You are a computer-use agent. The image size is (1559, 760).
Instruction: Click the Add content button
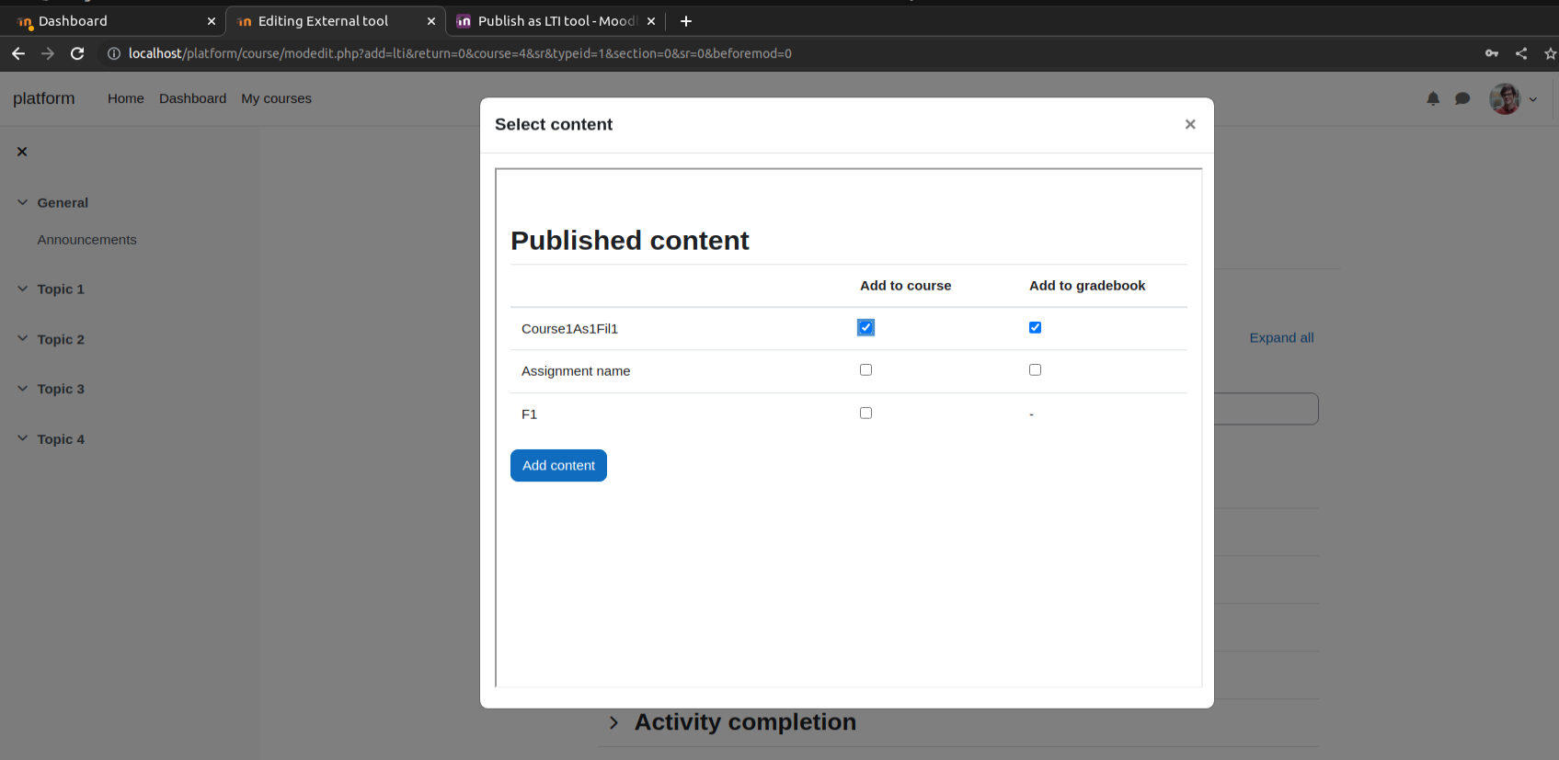tap(558, 465)
